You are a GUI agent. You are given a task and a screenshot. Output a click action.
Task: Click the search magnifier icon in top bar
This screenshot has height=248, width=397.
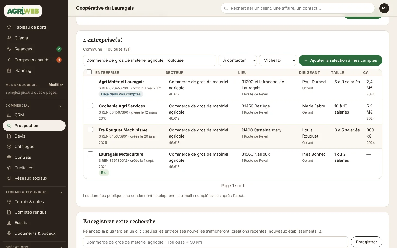(x=226, y=8)
